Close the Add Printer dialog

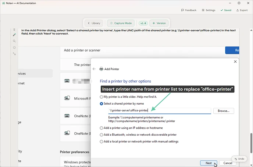[x=235, y=62]
